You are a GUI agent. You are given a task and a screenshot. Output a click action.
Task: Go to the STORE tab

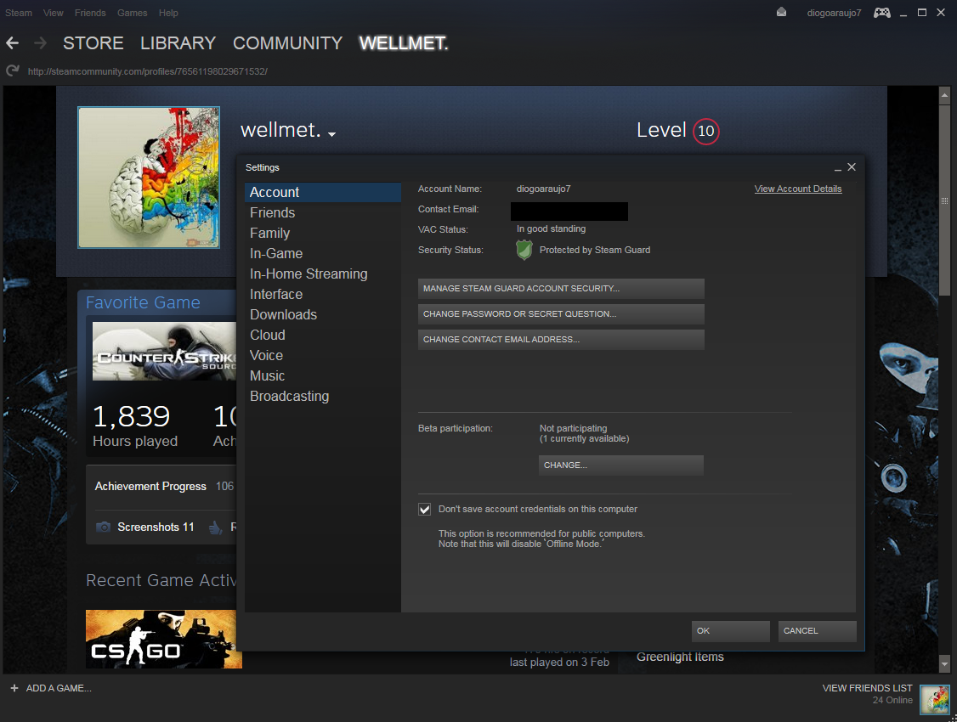pos(93,43)
